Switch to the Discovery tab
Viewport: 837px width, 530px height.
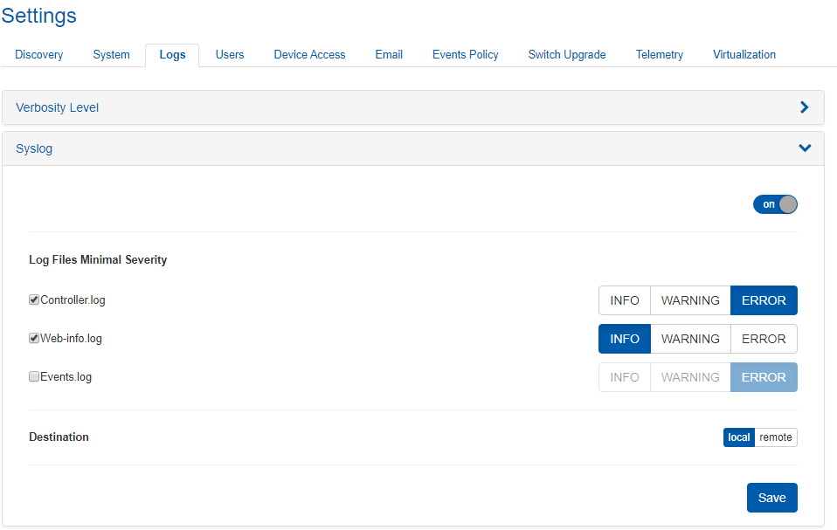click(x=39, y=54)
